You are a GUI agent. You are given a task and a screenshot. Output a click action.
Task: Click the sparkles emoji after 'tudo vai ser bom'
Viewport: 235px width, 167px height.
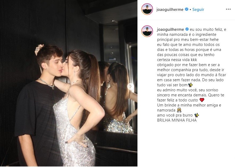tap(191, 85)
